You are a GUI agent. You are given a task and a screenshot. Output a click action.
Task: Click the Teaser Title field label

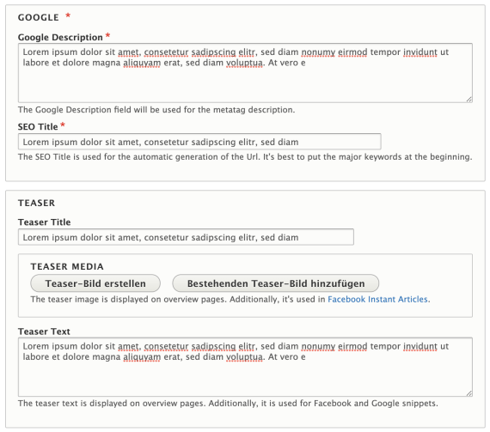[x=45, y=222]
